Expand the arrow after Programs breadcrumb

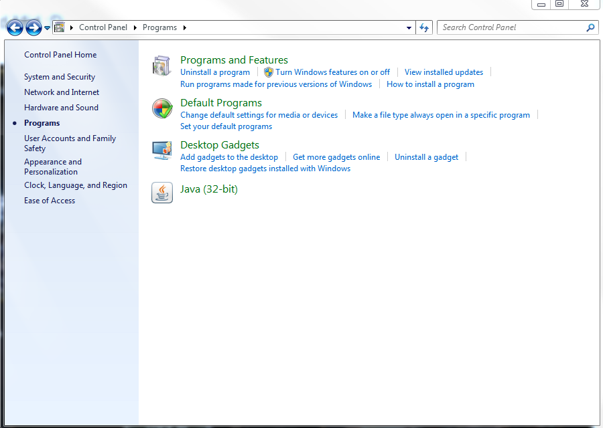[x=185, y=27]
